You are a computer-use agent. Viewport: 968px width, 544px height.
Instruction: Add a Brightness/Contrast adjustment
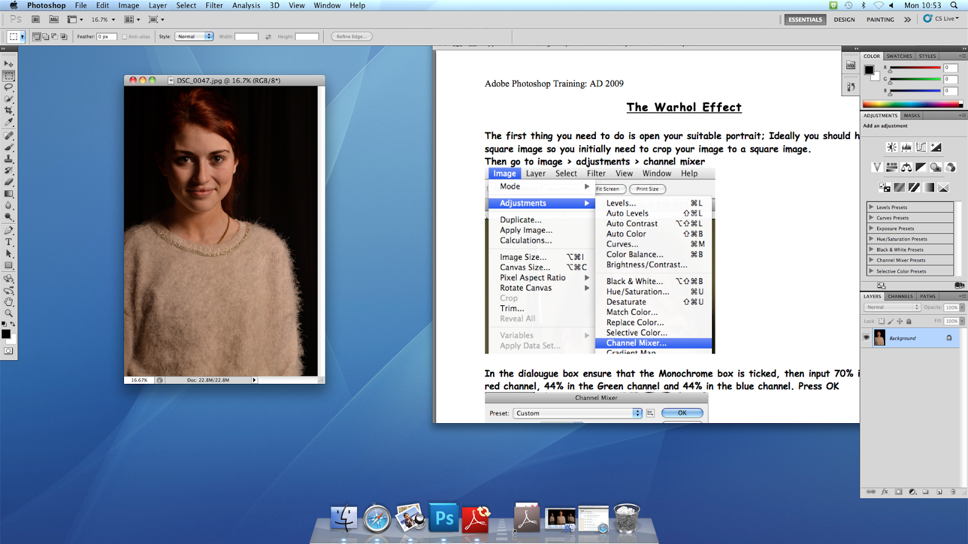[x=891, y=147]
